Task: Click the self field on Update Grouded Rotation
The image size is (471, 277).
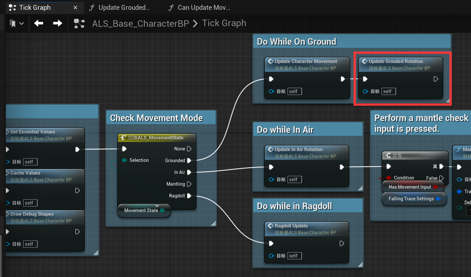Action: (x=389, y=91)
